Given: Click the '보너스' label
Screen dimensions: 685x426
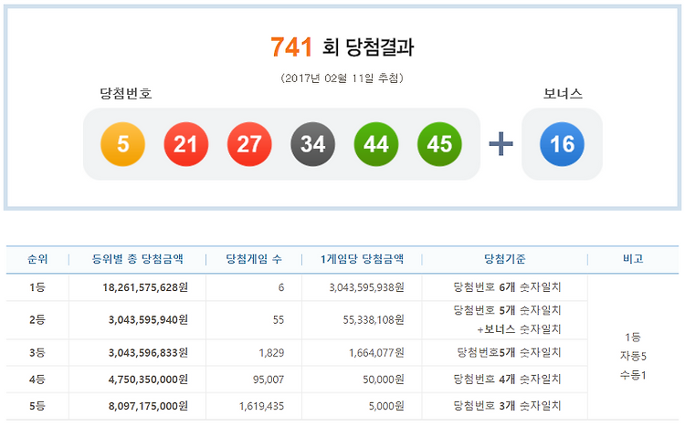Looking at the screenshot, I should [563, 93].
